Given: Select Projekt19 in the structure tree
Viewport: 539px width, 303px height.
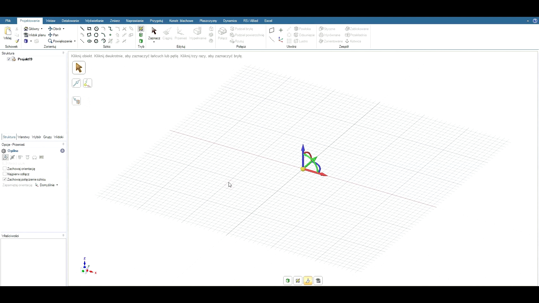Looking at the screenshot, I should pos(25,59).
